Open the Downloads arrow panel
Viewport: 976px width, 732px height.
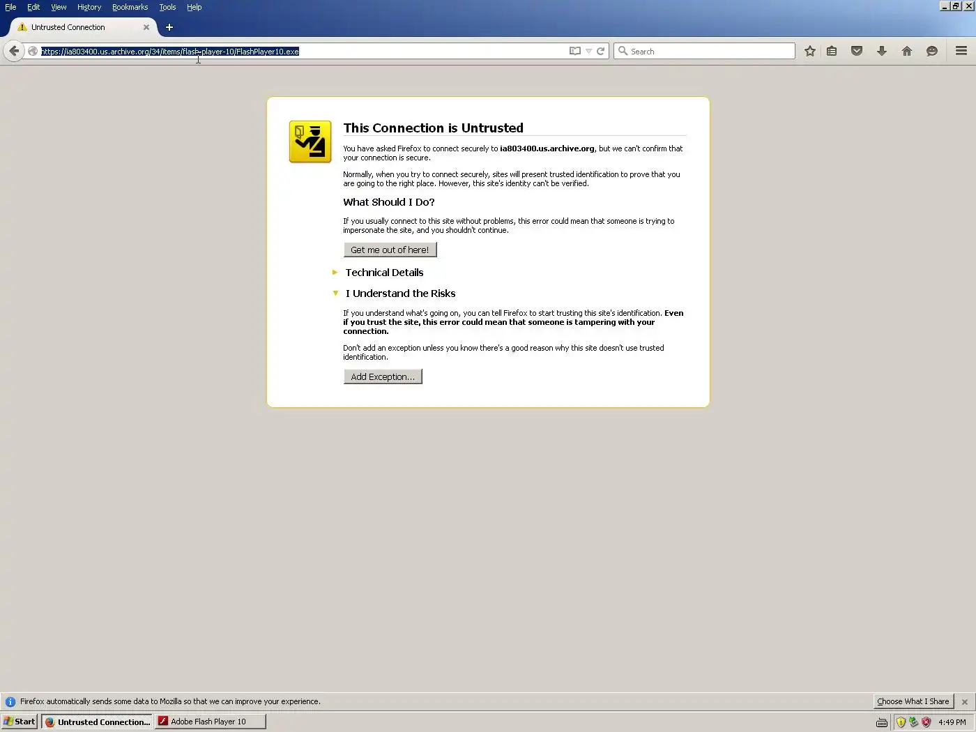click(882, 51)
